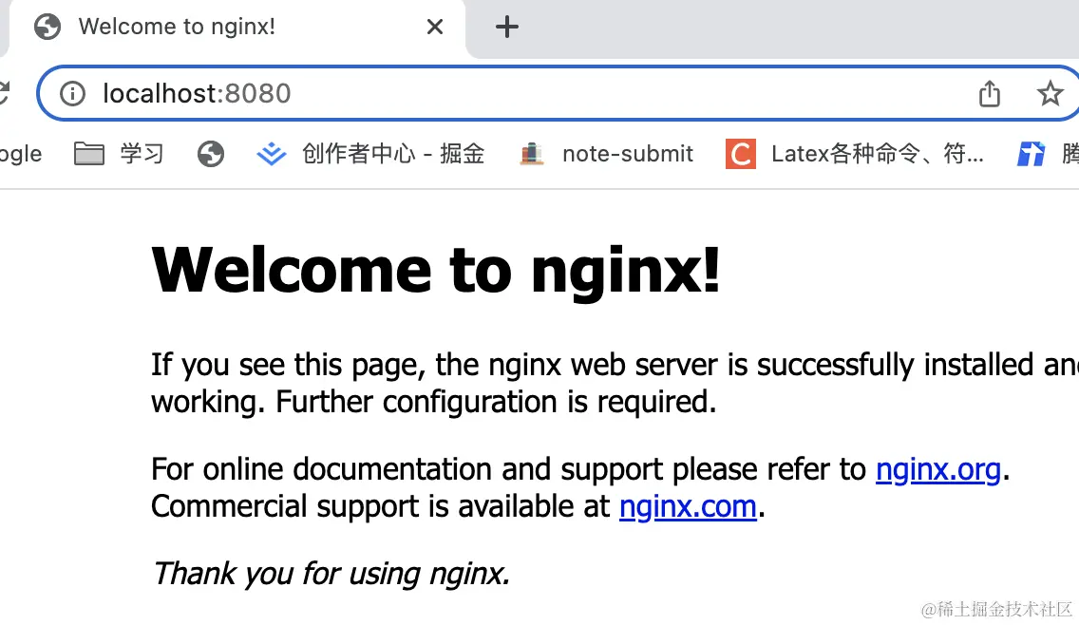This screenshot has width=1079, height=625.
Task: Bookmark this page with the star icon
Action: coord(1050,93)
